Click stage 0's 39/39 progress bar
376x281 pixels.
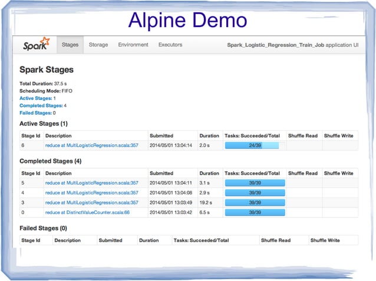tap(255, 212)
